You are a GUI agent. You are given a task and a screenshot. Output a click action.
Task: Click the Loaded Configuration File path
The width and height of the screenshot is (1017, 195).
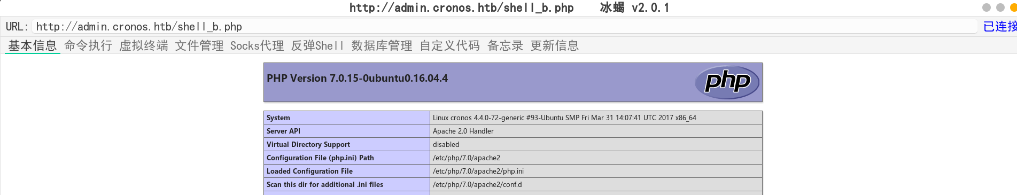pos(478,171)
